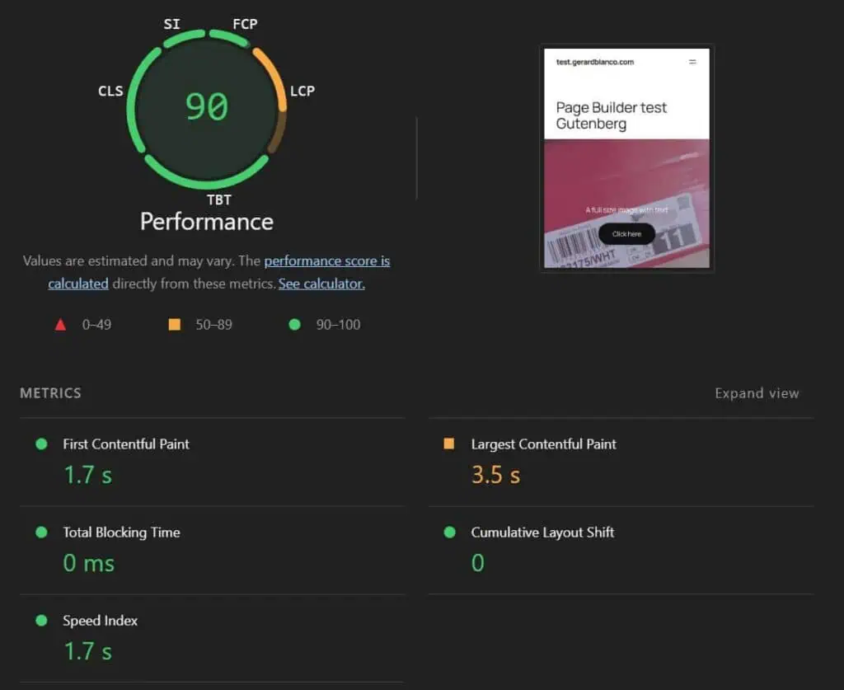The height and width of the screenshot is (690, 844).
Task: Click the orange square 50–89 legend icon
Action: 174,325
